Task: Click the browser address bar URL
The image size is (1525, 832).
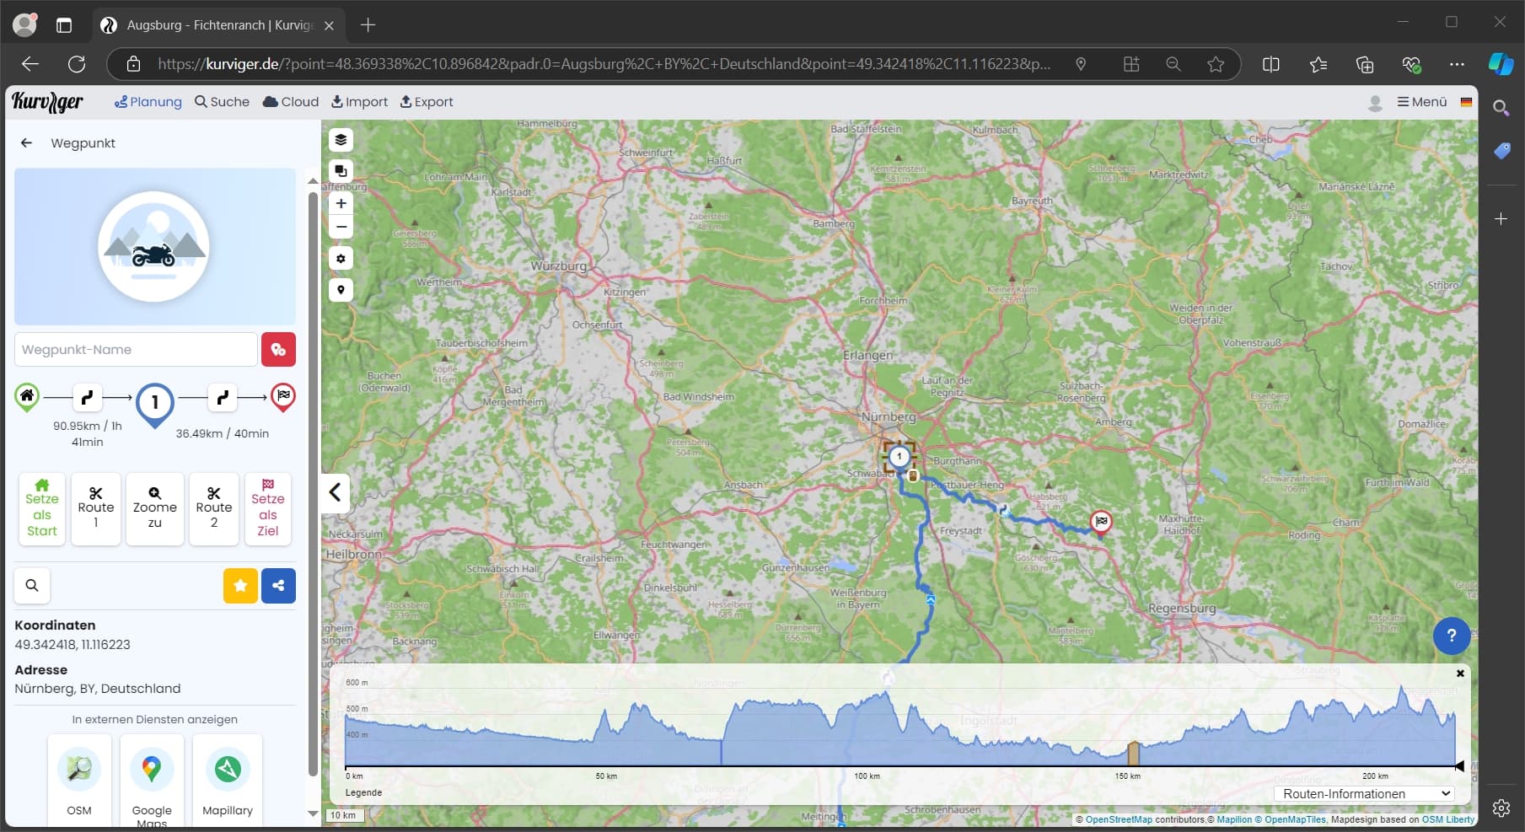Action: 604,64
